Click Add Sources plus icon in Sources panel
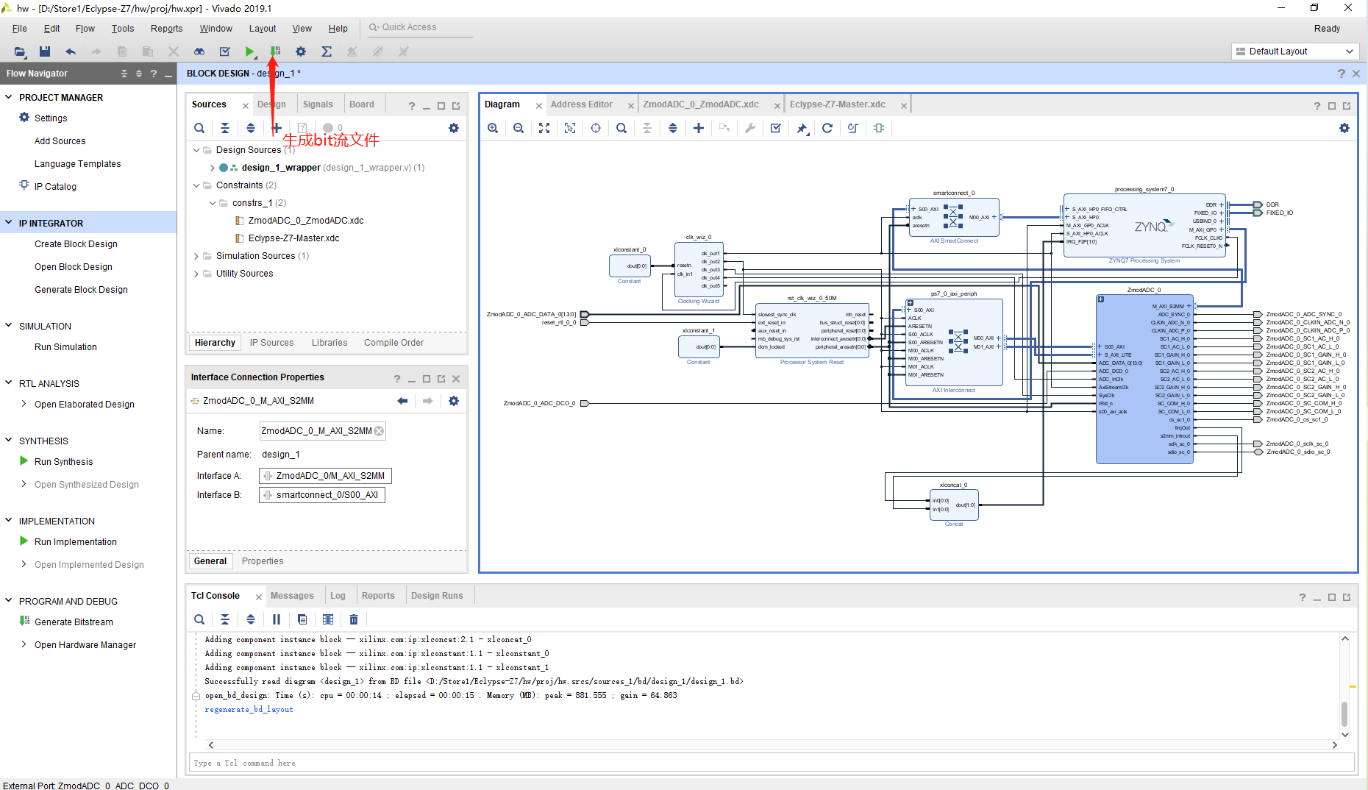The height and width of the screenshot is (790, 1368). pyautogui.click(x=277, y=128)
